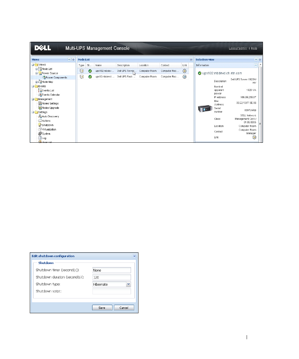Open the Help link
The image size is (299, 359).
[x=254, y=48]
